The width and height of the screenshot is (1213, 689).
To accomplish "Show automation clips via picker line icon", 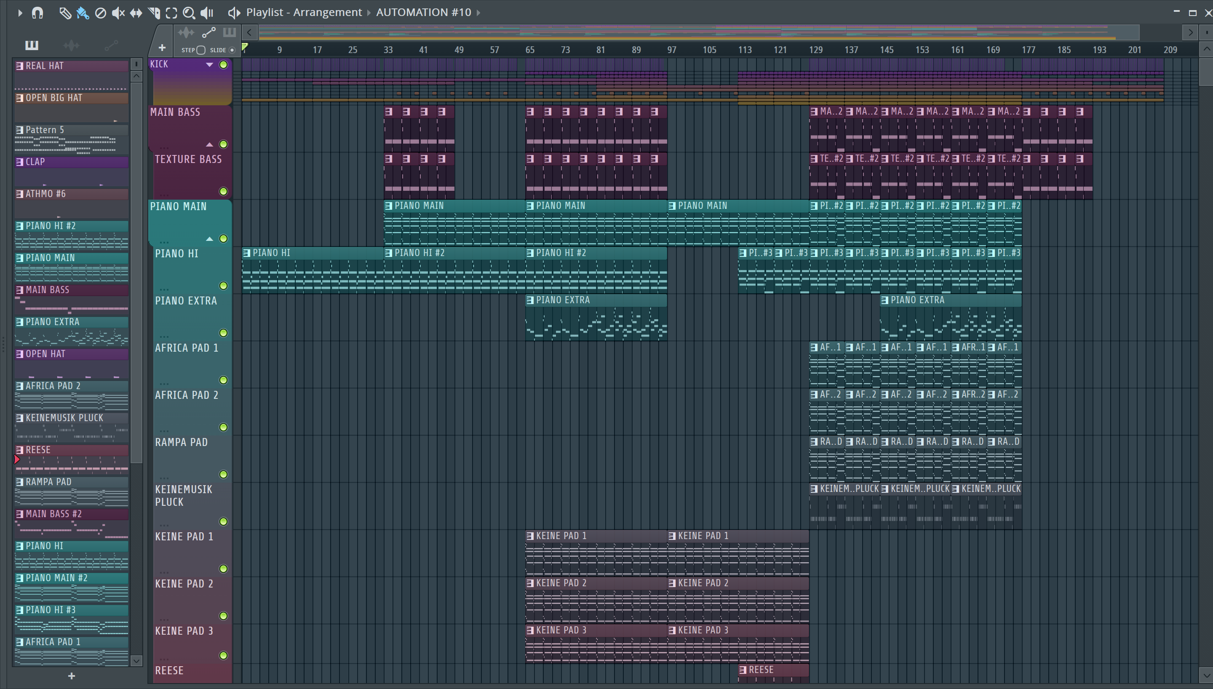I will [x=111, y=45].
